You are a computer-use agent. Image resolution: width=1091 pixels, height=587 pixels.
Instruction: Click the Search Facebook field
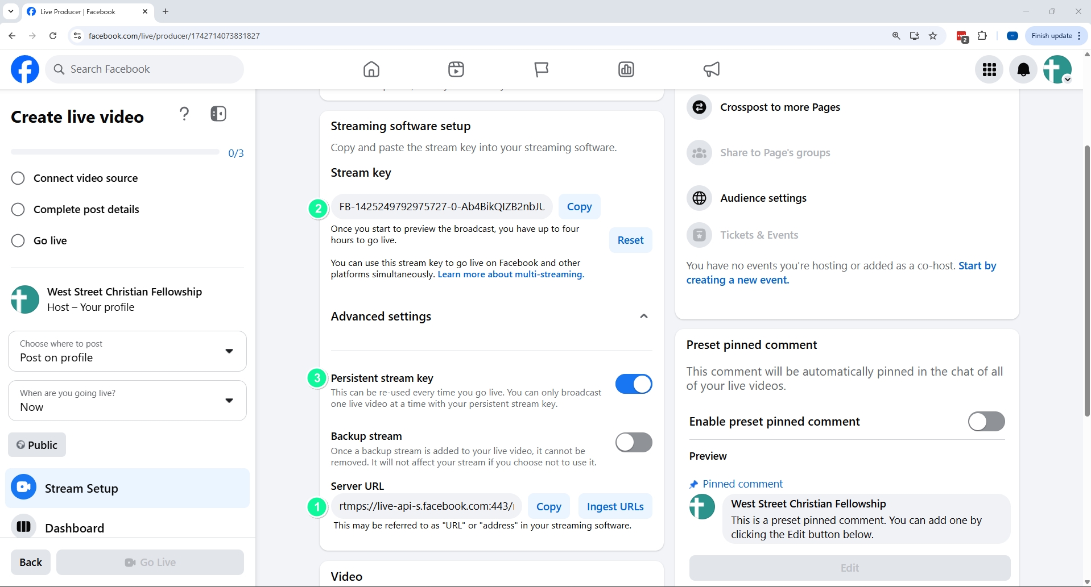[x=144, y=69]
